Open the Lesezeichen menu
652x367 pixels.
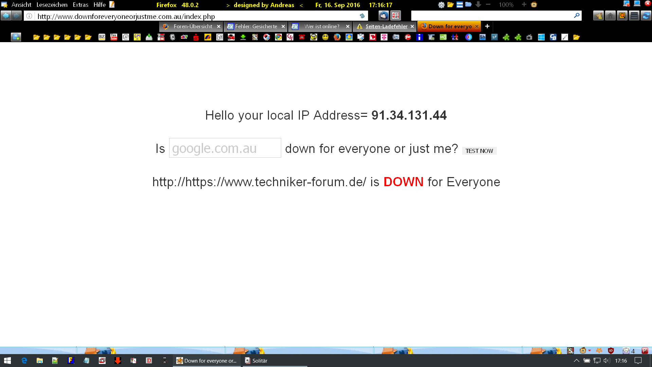[x=52, y=5]
